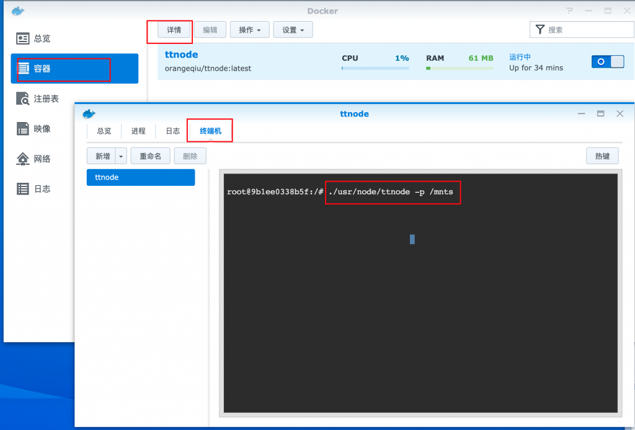Image resolution: width=635 pixels, height=430 pixels.
Task: Switch to the 进程 process tab
Action: (x=138, y=131)
